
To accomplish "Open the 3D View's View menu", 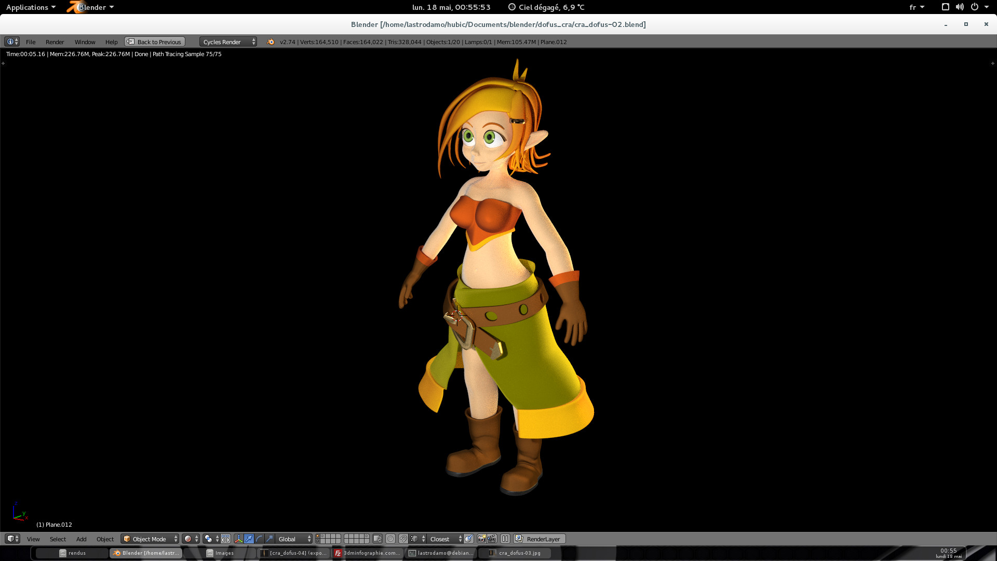I will [x=33, y=539].
